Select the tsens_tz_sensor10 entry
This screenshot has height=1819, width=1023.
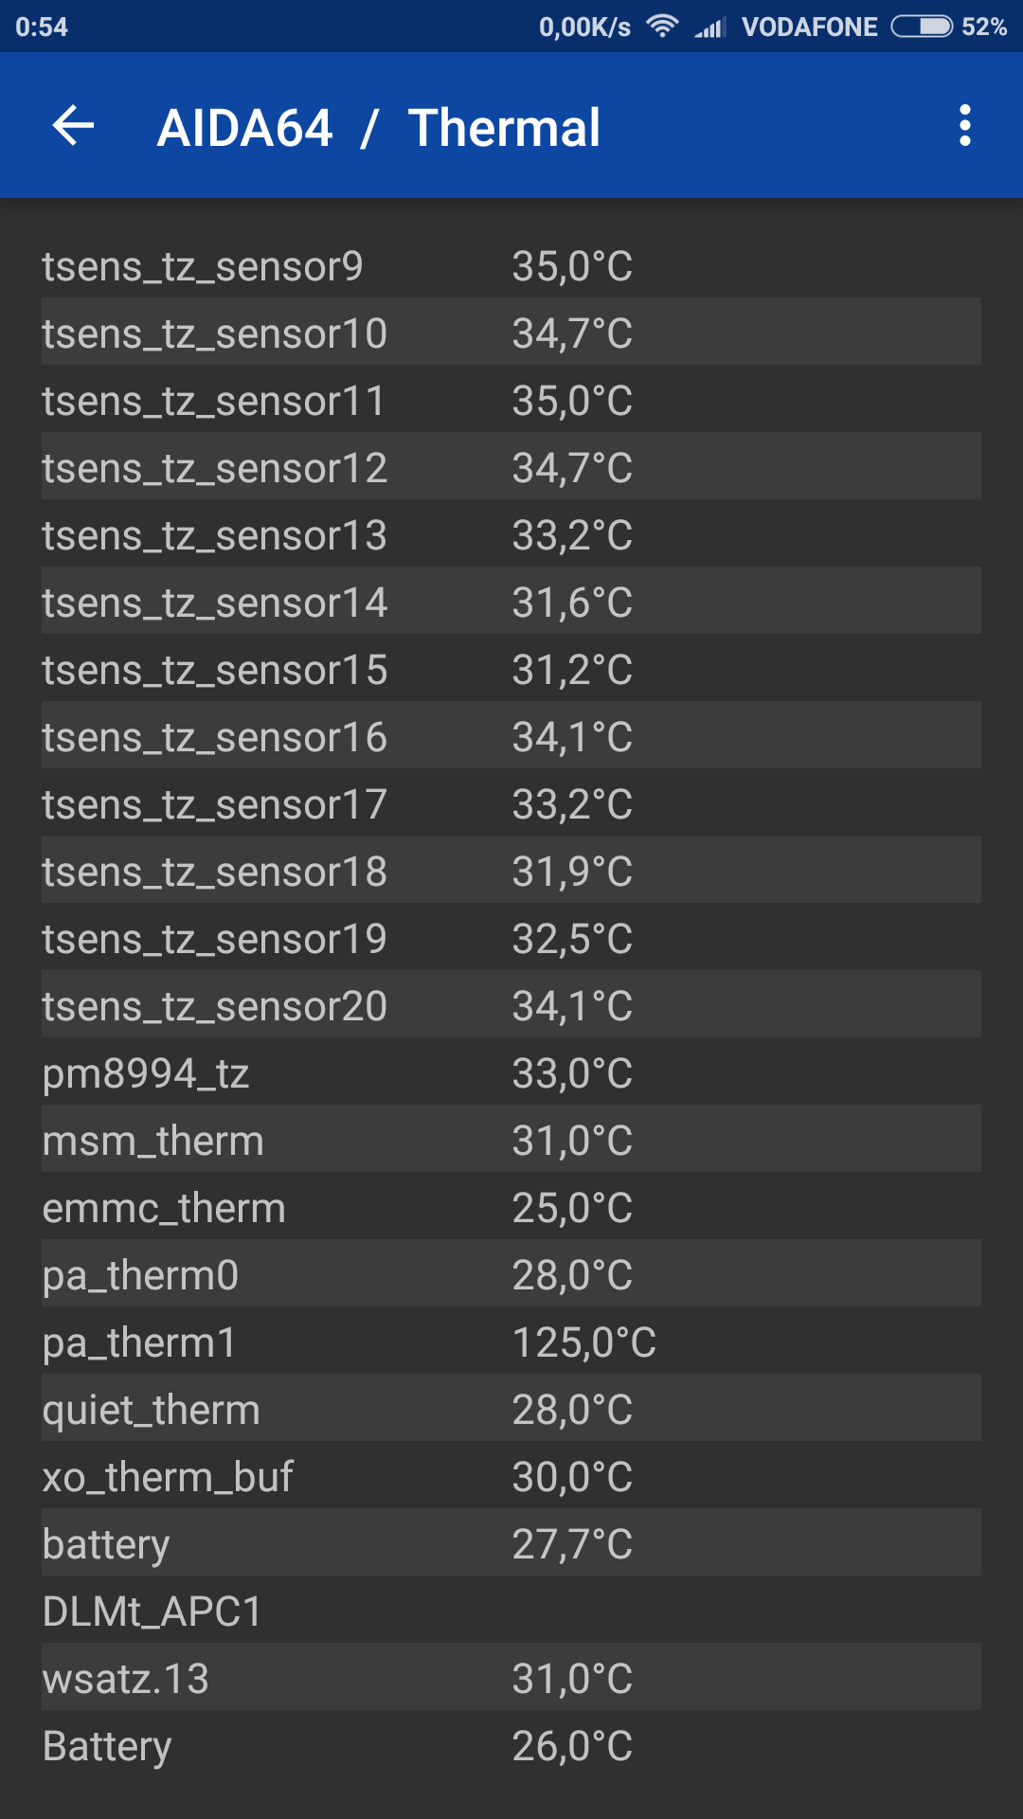point(511,333)
